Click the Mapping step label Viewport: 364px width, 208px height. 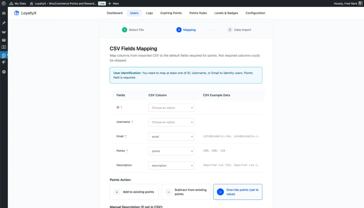pos(189,30)
